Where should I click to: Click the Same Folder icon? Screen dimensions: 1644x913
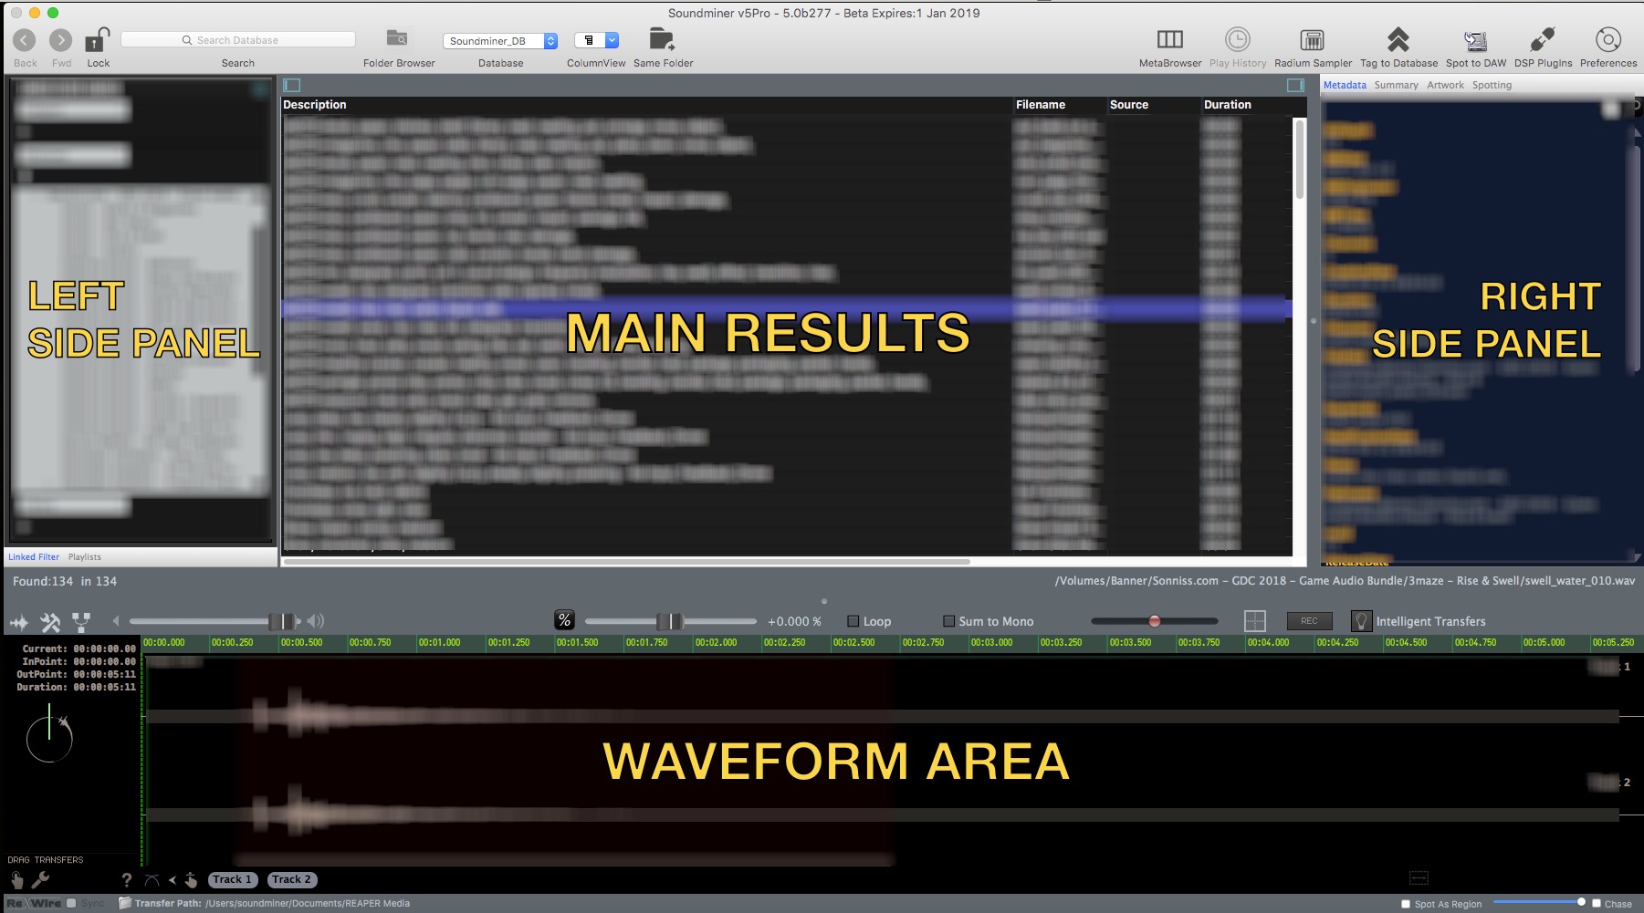point(662,39)
